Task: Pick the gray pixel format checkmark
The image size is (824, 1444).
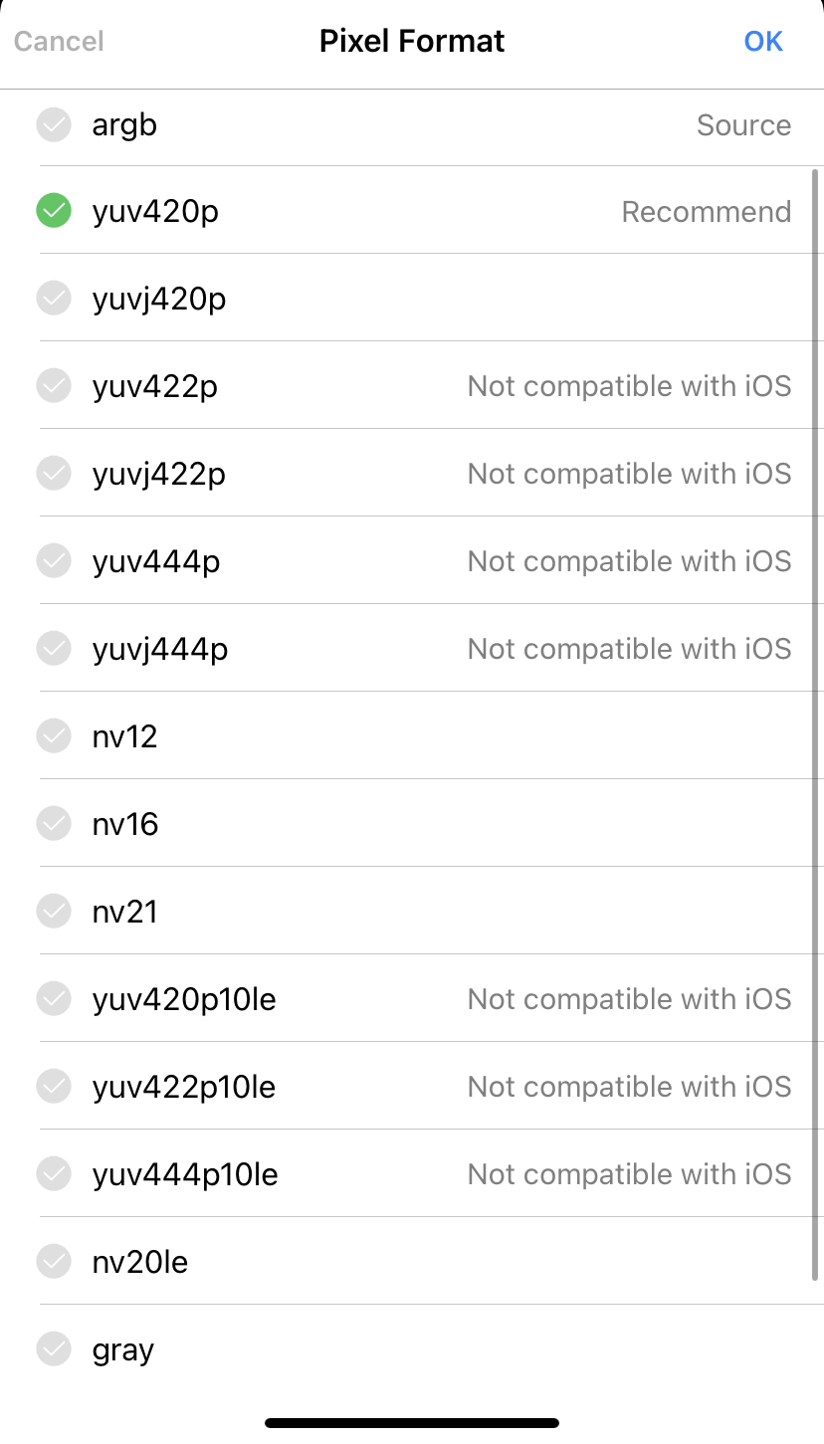Action: 54,1349
